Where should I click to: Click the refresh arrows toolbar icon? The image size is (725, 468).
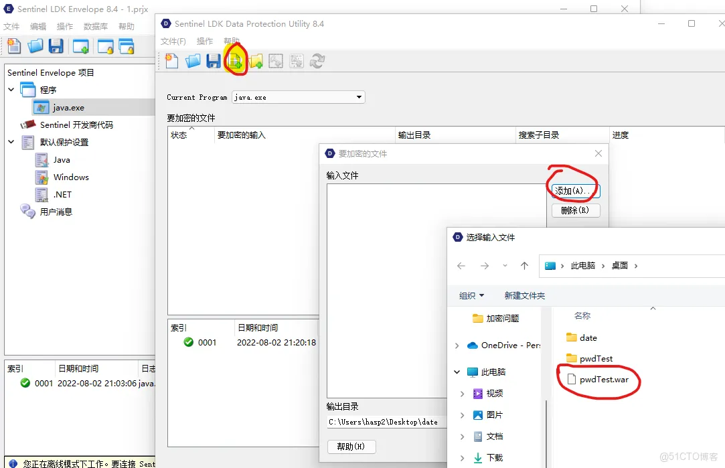point(317,60)
